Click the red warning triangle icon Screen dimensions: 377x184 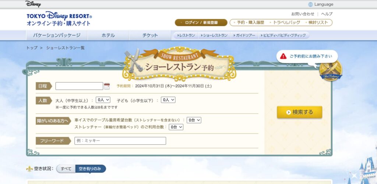283,56
